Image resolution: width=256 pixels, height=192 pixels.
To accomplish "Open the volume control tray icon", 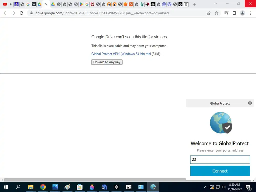I will pos(223,187).
